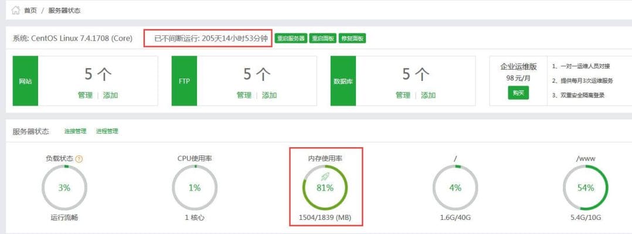Click the 5 个 count in FTP card
The height and width of the screenshot is (234, 632).
click(x=257, y=74)
